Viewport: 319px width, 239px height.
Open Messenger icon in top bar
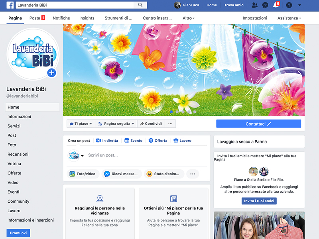(x=265, y=5)
